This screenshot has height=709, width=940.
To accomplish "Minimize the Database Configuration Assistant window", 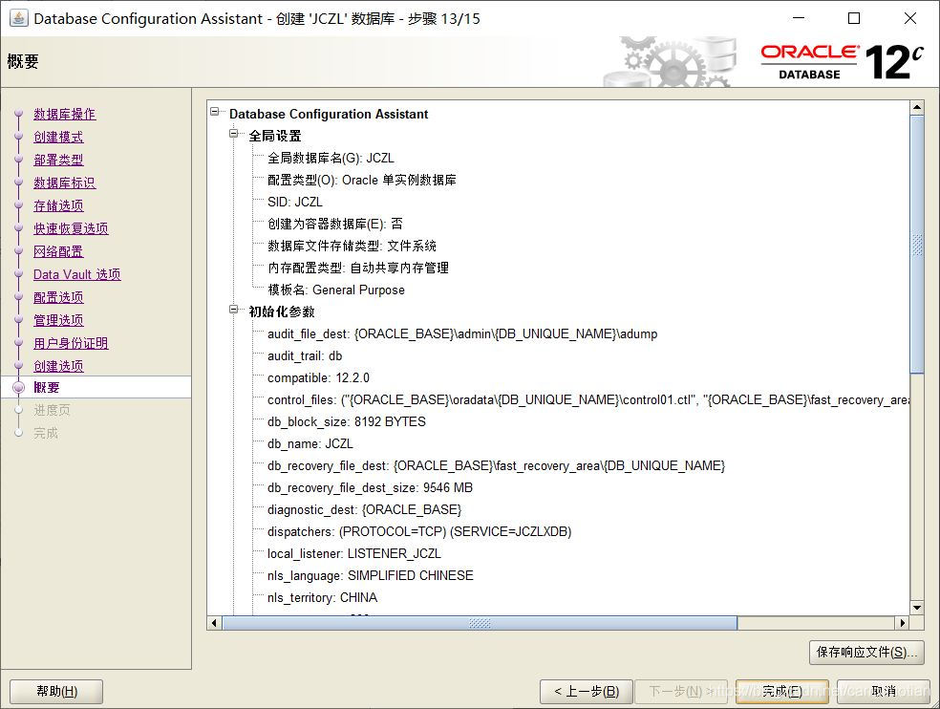I will click(x=799, y=18).
